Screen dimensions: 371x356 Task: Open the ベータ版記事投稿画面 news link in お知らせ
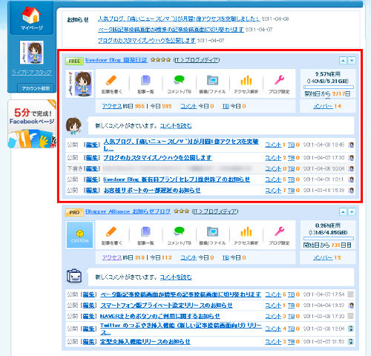click(x=171, y=30)
